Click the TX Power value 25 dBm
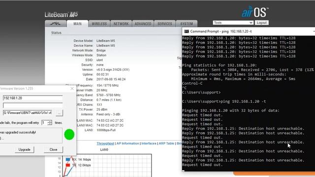315x177 pixels. 102,110
